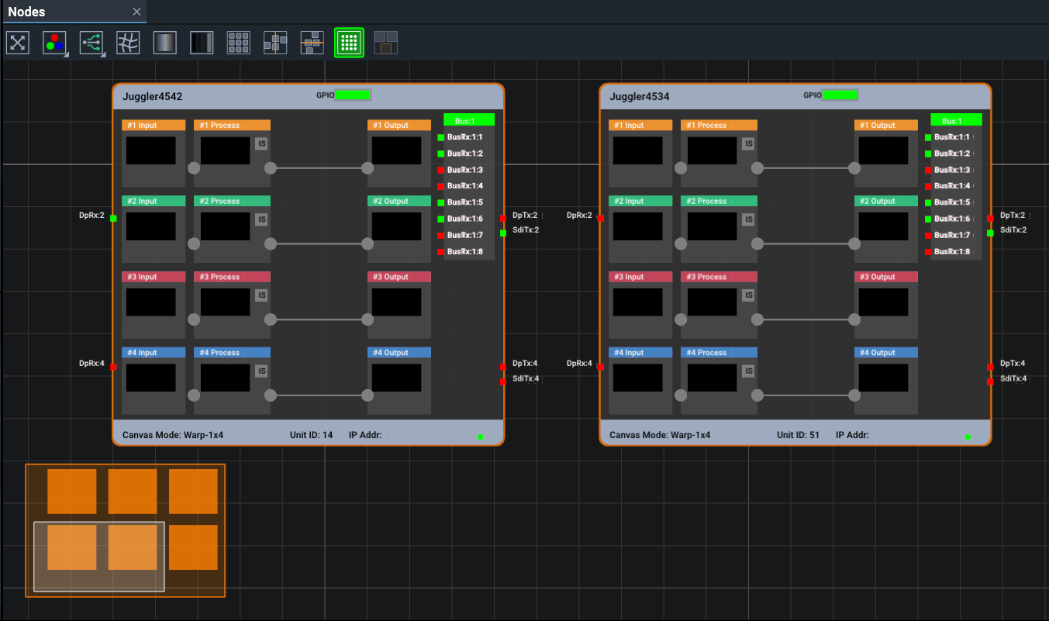Click the align-to-horizontal-line toolbar icon
1049x621 pixels.
pos(312,42)
